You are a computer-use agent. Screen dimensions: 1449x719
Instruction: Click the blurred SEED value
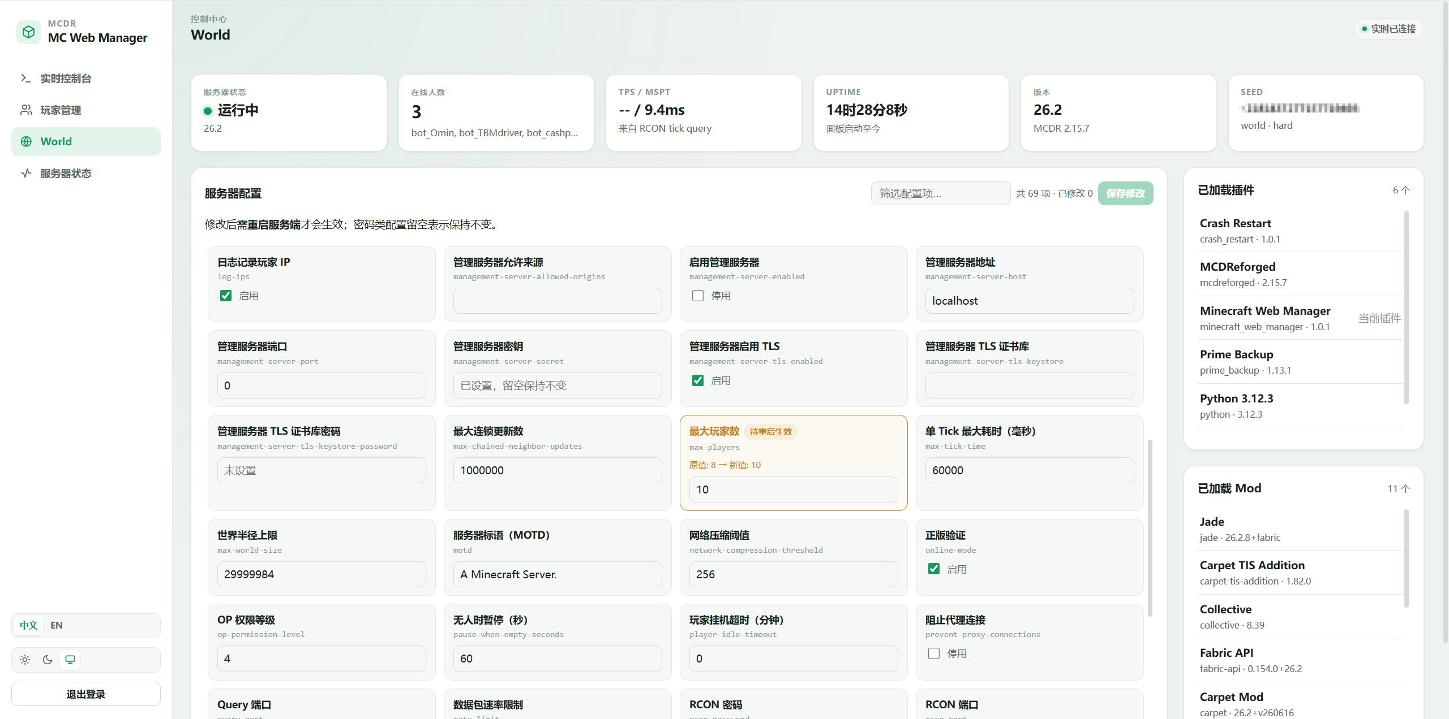[x=1300, y=108]
